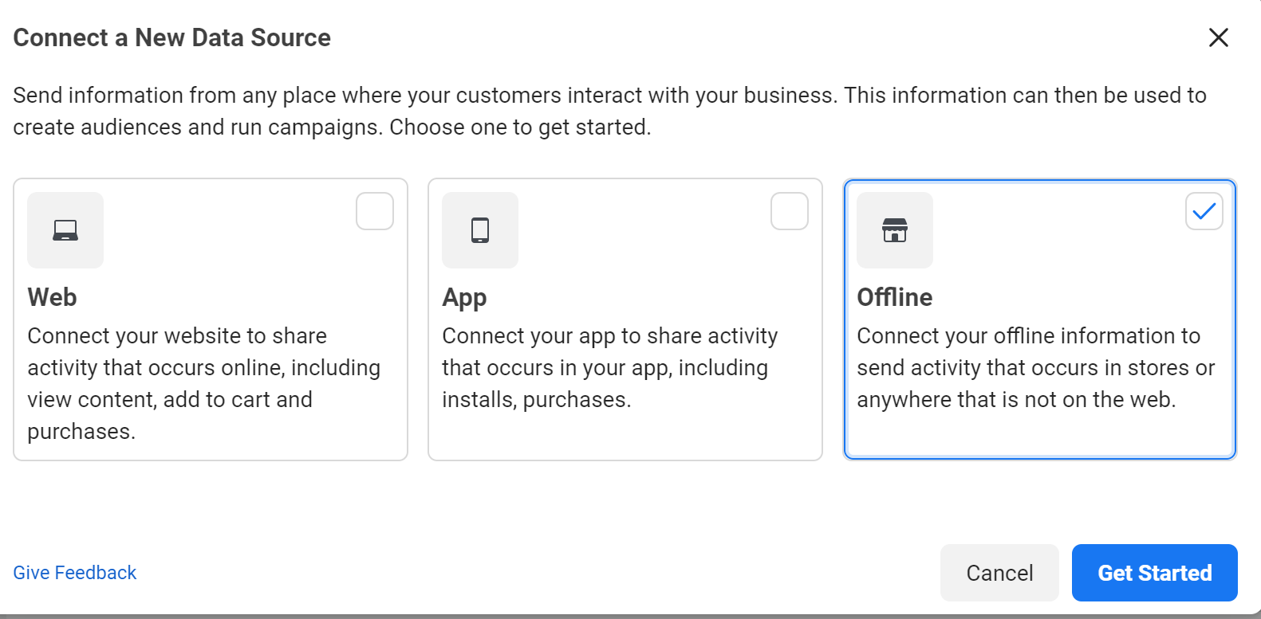Click the "Connect a New Data Source" title
Image resolution: width=1261 pixels, height=619 pixels.
tap(172, 37)
